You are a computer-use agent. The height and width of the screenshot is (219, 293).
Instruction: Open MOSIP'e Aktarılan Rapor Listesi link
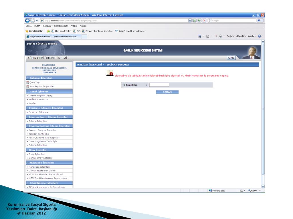point(45,174)
